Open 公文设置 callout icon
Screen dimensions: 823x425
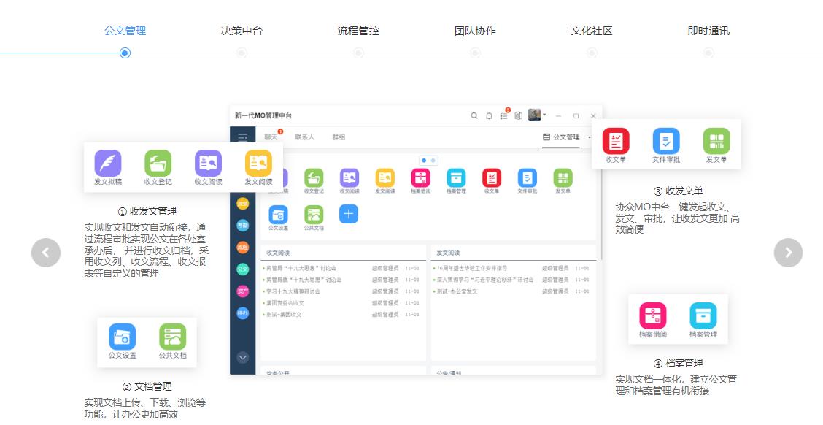click(x=123, y=337)
